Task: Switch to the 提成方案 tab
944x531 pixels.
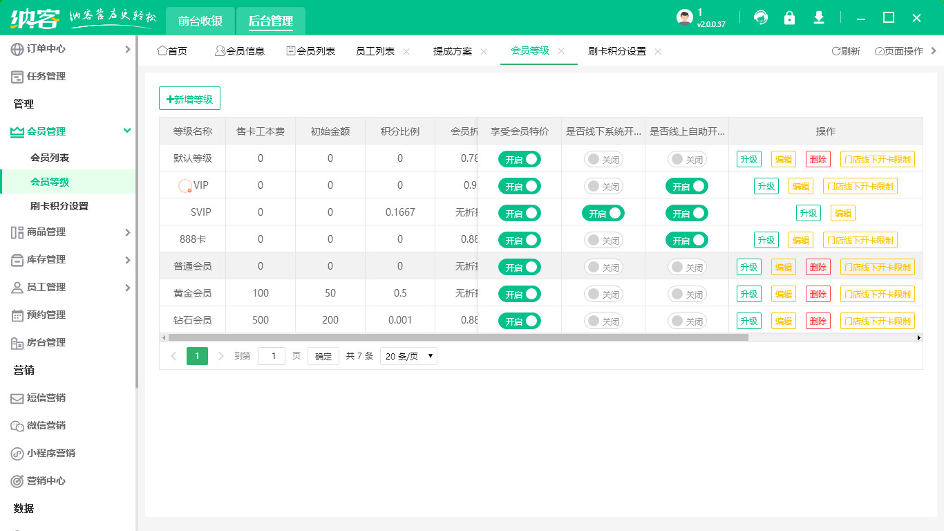Action: [x=453, y=51]
